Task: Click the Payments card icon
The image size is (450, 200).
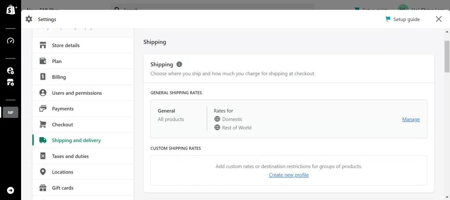Action: click(43, 109)
